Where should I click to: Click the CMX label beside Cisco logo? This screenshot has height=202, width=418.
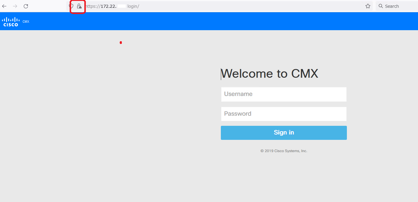pos(26,22)
